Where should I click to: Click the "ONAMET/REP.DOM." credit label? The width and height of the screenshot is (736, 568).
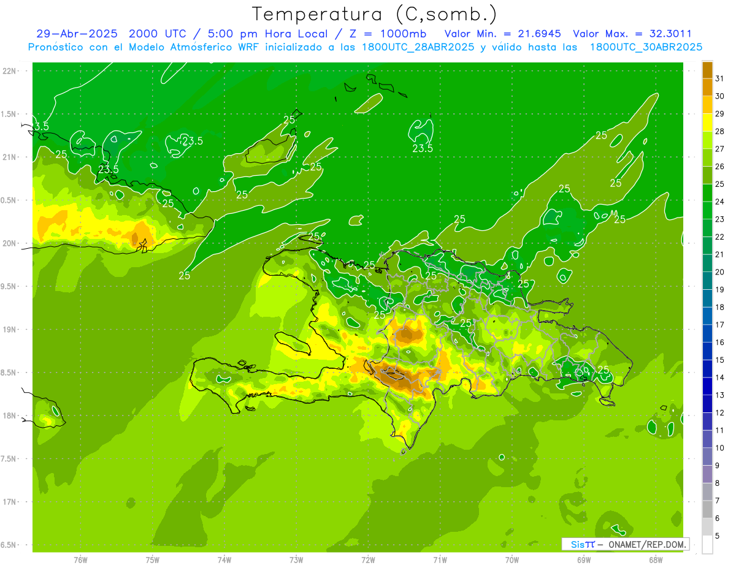click(648, 544)
